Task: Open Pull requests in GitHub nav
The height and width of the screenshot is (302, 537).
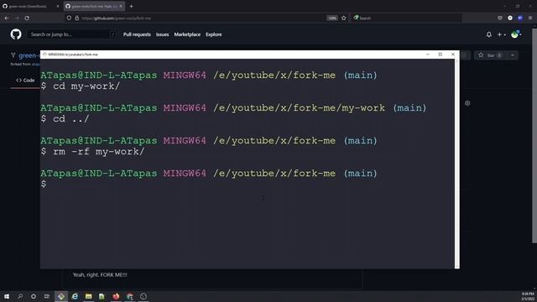Action: coord(137,34)
